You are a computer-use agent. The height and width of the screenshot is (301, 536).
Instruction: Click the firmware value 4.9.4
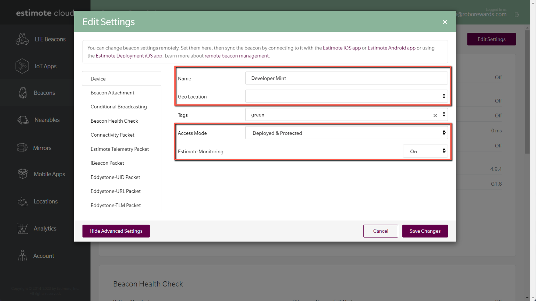pyautogui.click(x=496, y=169)
